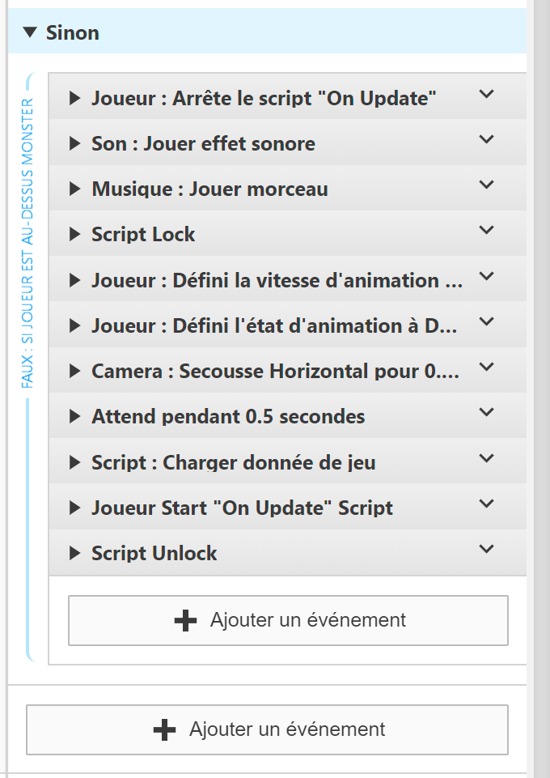Open chevron menu for Jouer effet sonore
550x778 pixels.
(x=486, y=139)
